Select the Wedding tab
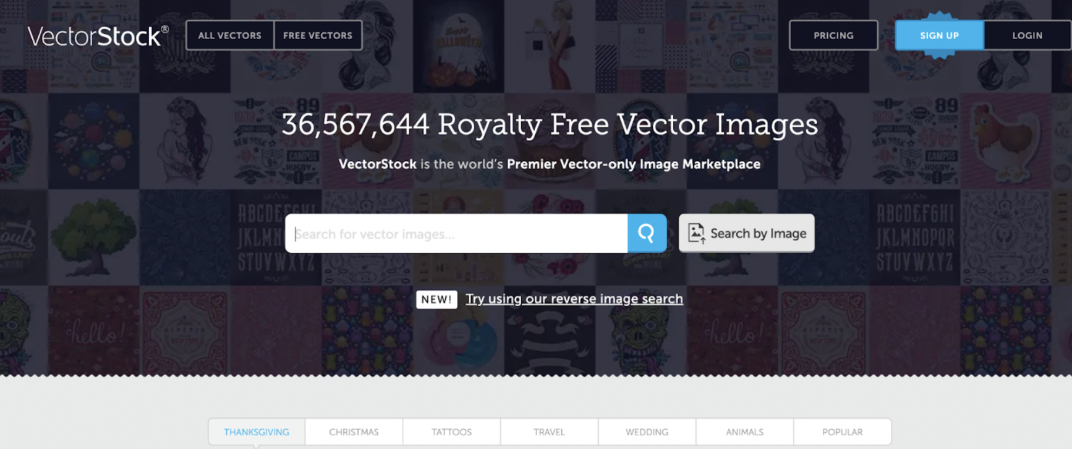This screenshot has height=449, width=1072. click(647, 432)
